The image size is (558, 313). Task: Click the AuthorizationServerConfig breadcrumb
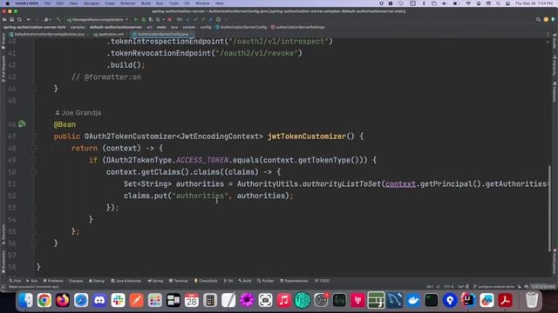click(x=241, y=27)
